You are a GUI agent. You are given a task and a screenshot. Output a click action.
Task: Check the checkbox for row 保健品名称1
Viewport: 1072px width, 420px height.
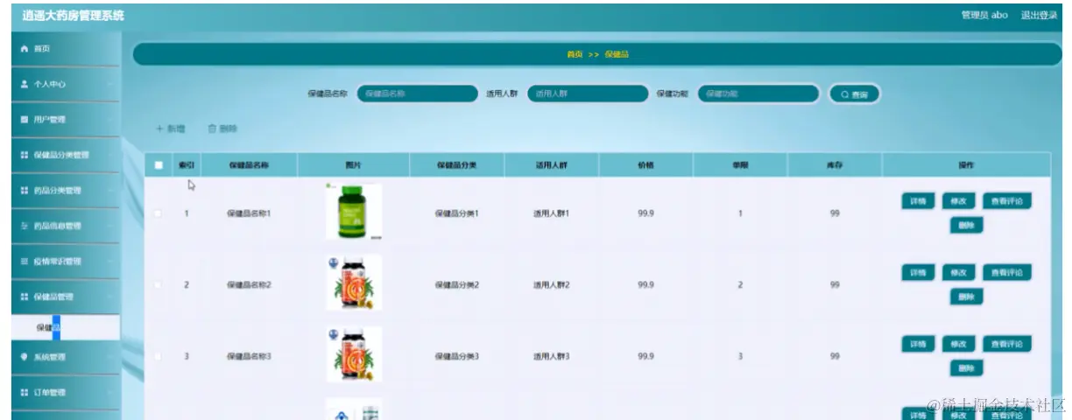tap(159, 213)
